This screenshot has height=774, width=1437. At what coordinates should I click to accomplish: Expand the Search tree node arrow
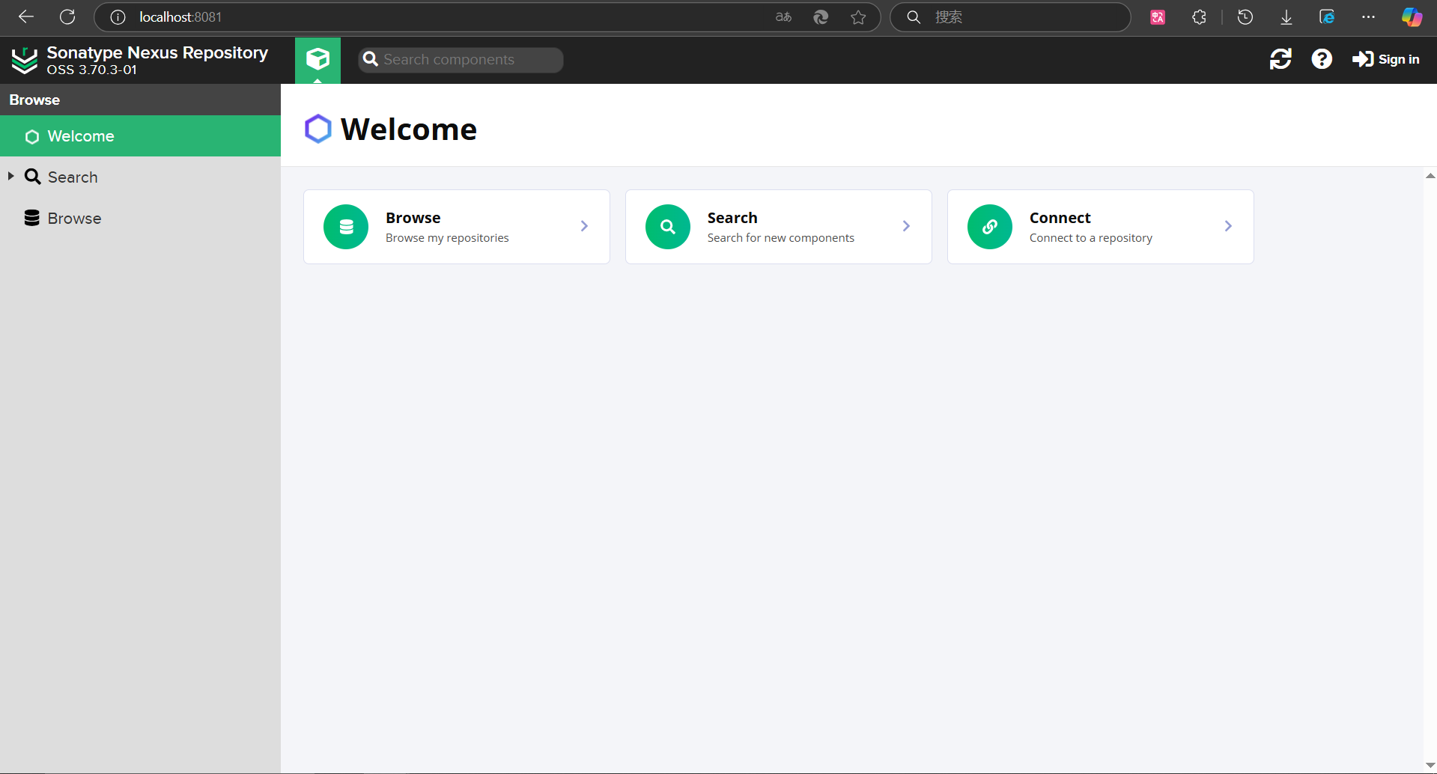[x=11, y=177]
